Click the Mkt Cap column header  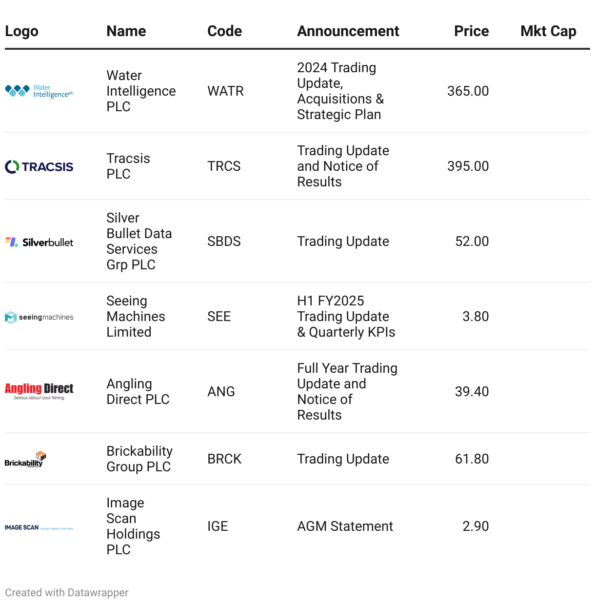click(548, 31)
